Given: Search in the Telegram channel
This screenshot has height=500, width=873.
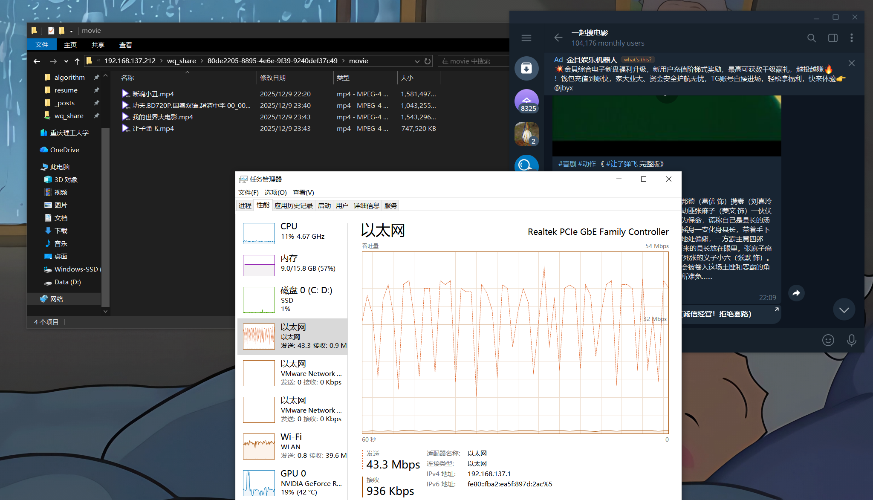Looking at the screenshot, I should click(811, 38).
